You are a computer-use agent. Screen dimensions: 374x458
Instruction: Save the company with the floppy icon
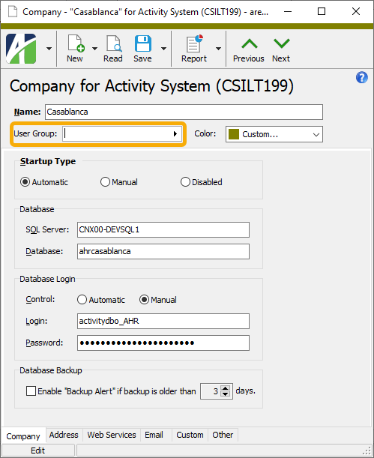142,43
